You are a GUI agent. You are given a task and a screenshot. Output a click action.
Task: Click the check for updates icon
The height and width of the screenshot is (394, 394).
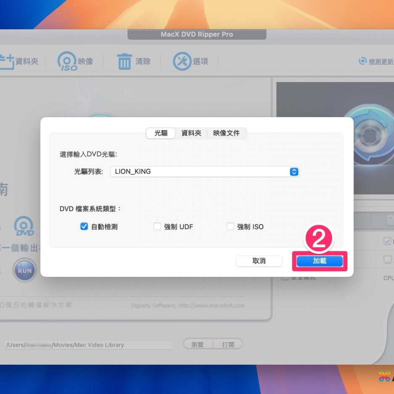point(362,61)
